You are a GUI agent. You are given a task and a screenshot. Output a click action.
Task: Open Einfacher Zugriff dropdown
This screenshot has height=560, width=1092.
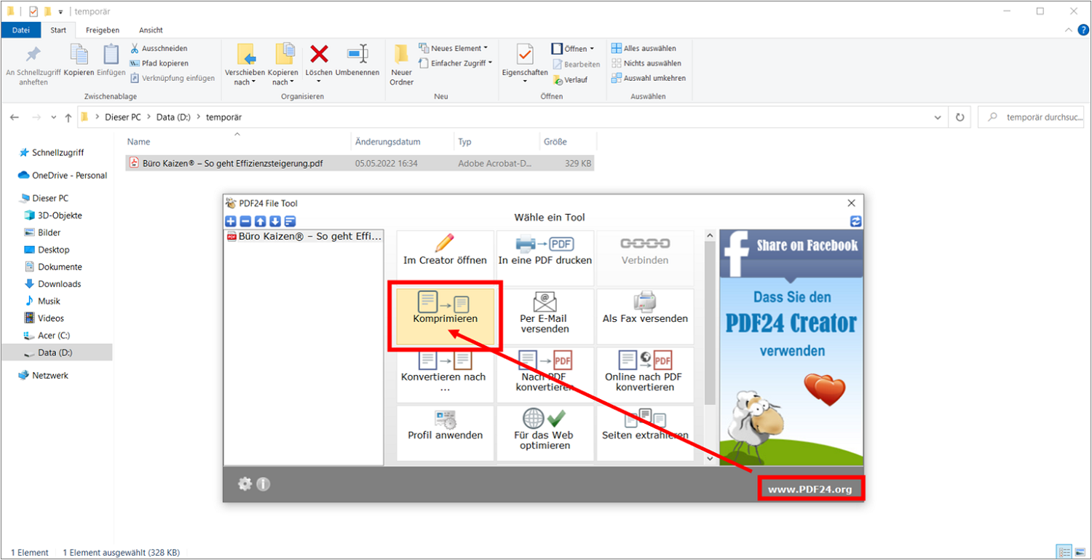(455, 63)
